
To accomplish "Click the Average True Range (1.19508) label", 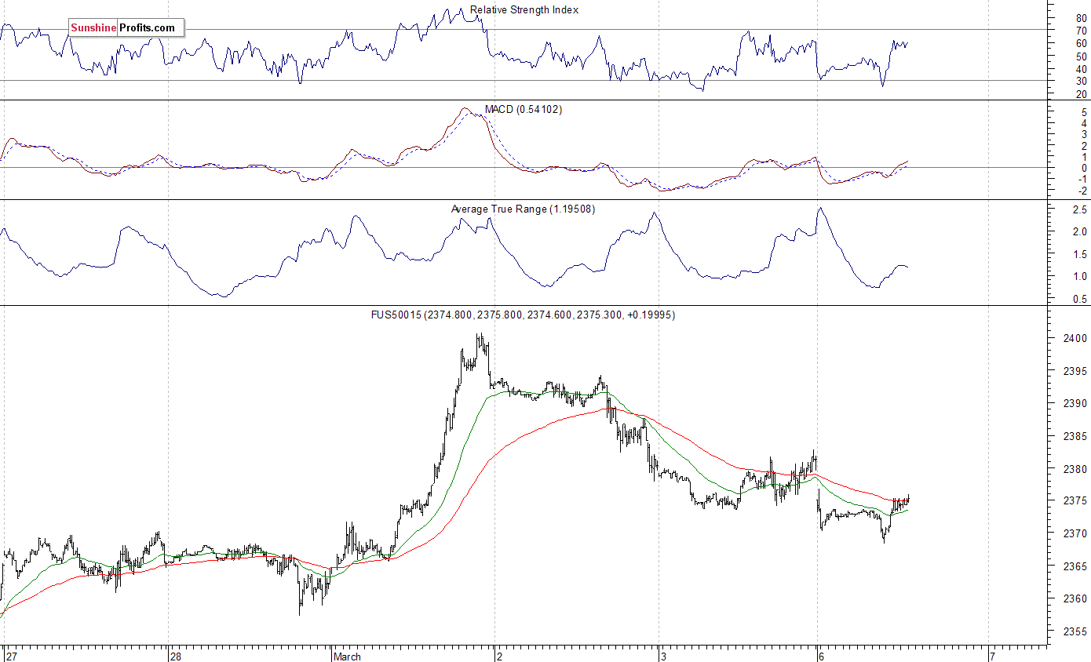I will pyautogui.click(x=523, y=209).
